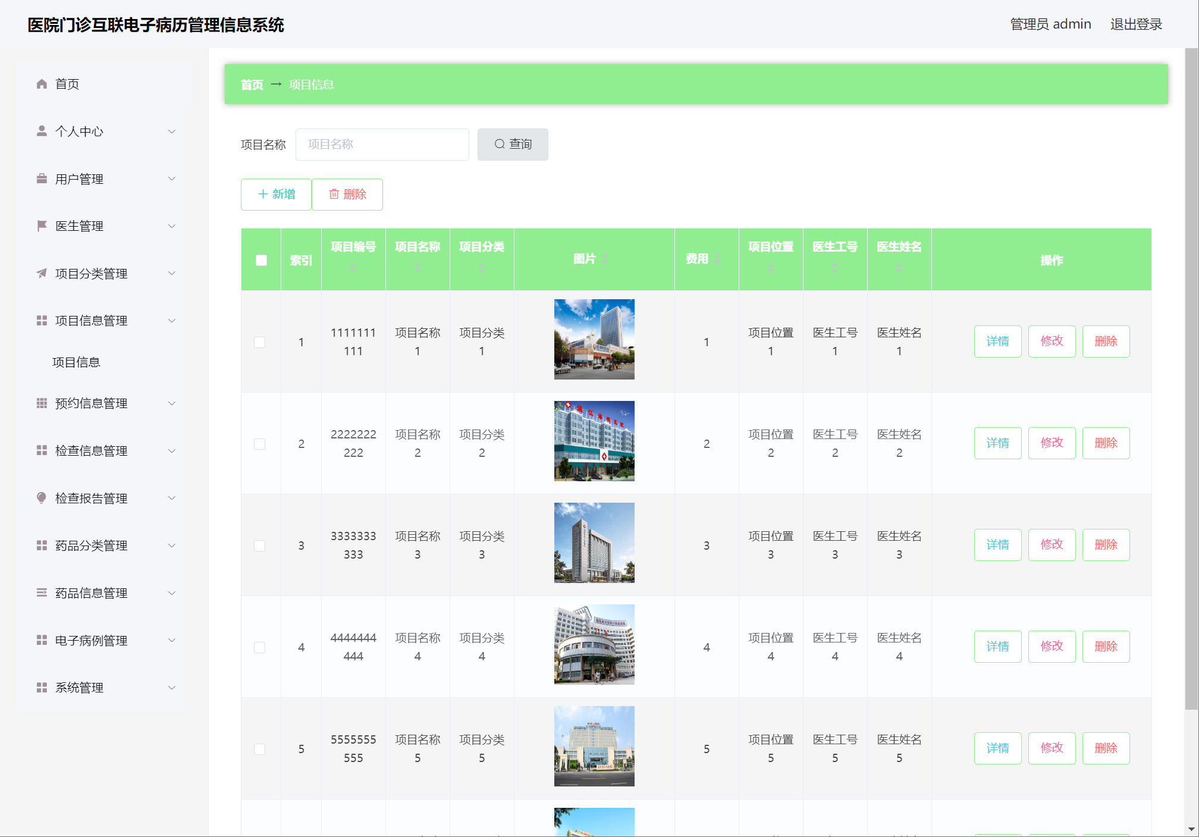The image size is (1199, 837).
Task: Click the person icon for 个人中心
Action: coord(42,131)
